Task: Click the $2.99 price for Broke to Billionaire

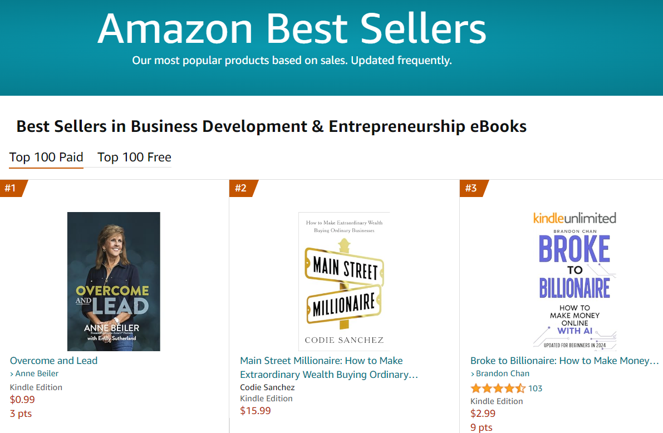Action: 483,414
